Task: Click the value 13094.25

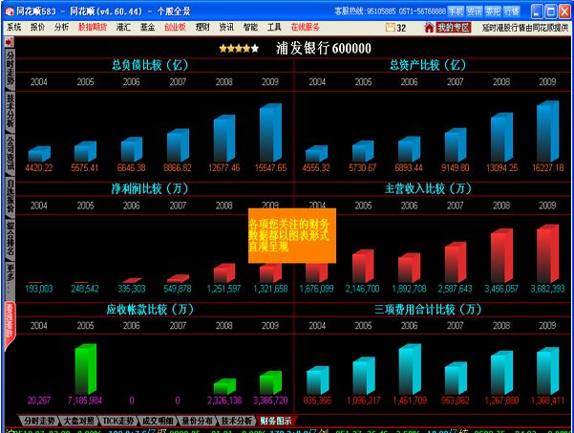Action: click(501, 168)
